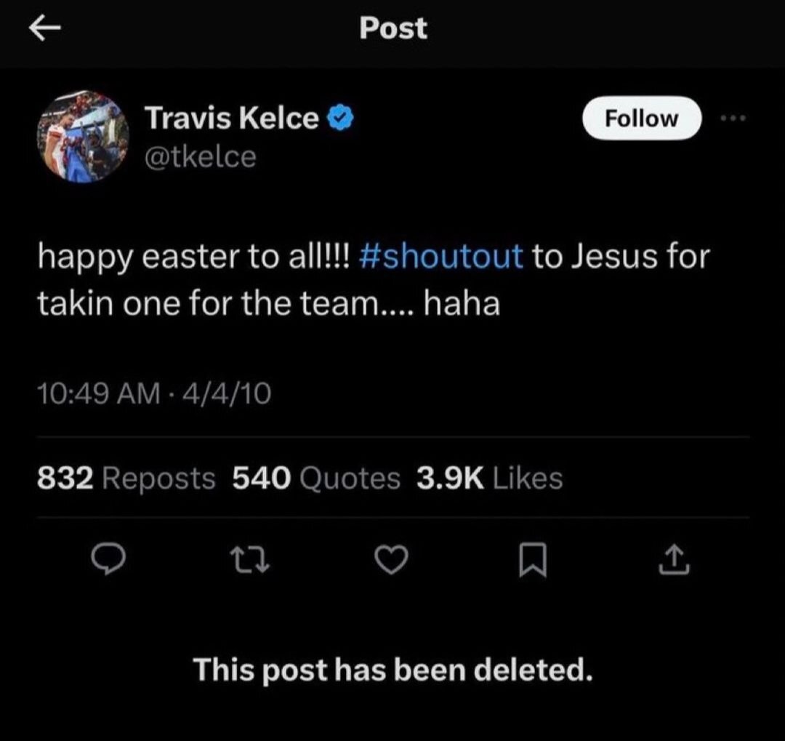The height and width of the screenshot is (741, 785).
Task: Open the profile picture avatar
Action: tap(83, 137)
